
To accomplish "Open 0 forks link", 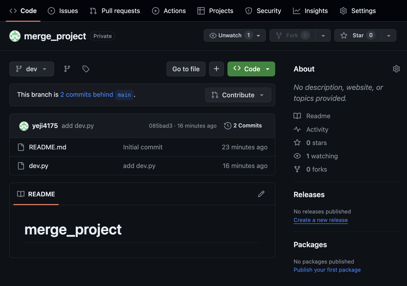I will tap(316, 169).
